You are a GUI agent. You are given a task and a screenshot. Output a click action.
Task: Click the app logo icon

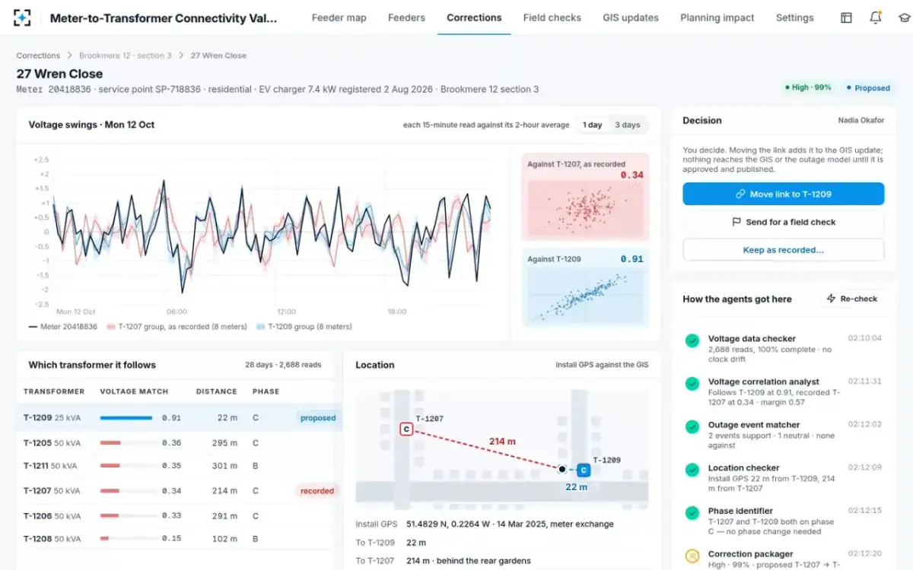coord(23,17)
